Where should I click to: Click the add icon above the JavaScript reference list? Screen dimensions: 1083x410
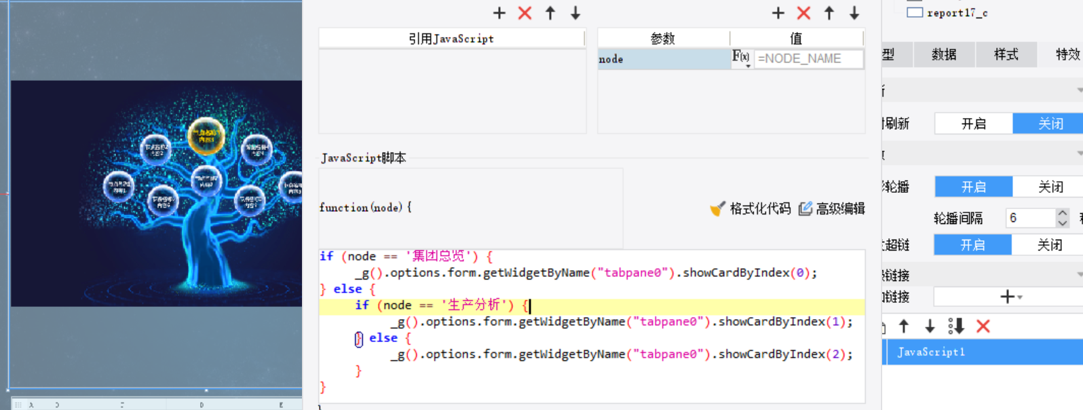pyautogui.click(x=499, y=13)
